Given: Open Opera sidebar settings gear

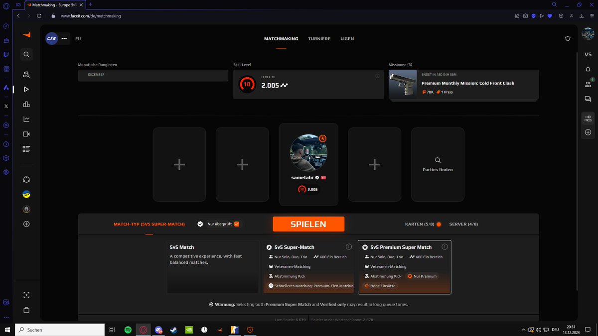Looking at the screenshot, I should 6,172.
